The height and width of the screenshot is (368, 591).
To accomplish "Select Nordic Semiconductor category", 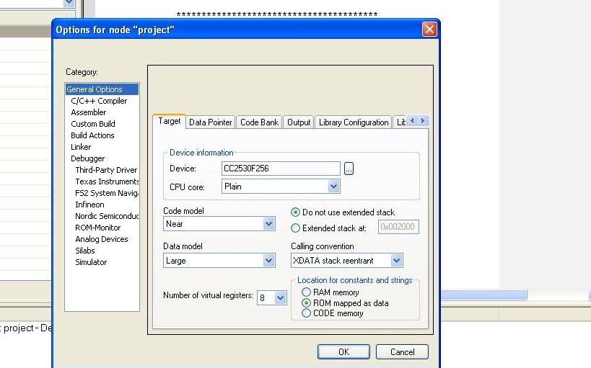I will tap(107, 216).
